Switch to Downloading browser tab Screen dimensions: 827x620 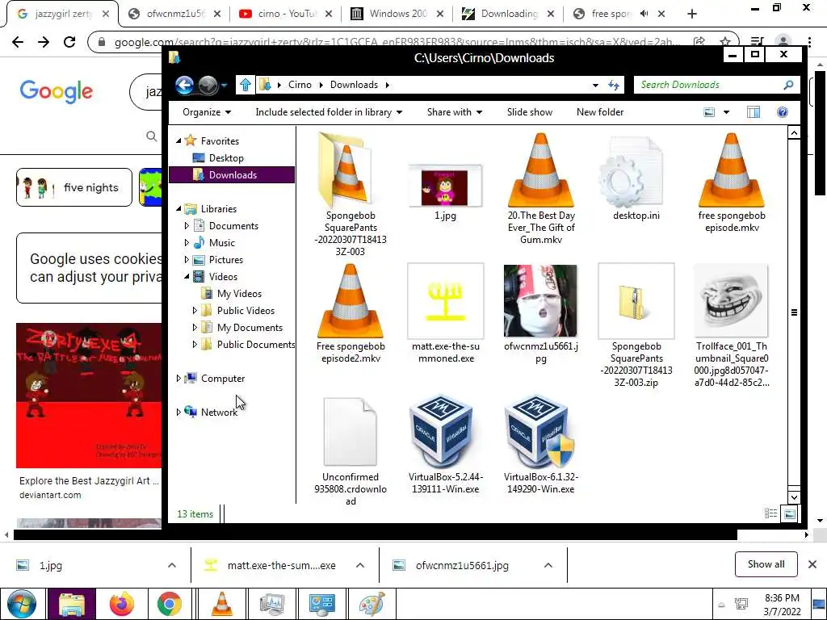(x=508, y=14)
